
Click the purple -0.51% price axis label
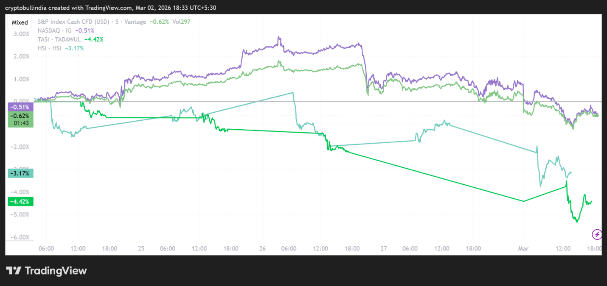19,107
